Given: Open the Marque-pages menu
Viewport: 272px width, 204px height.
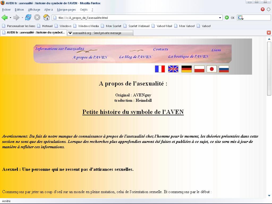Looking at the screenshot, I should click(66, 10).
